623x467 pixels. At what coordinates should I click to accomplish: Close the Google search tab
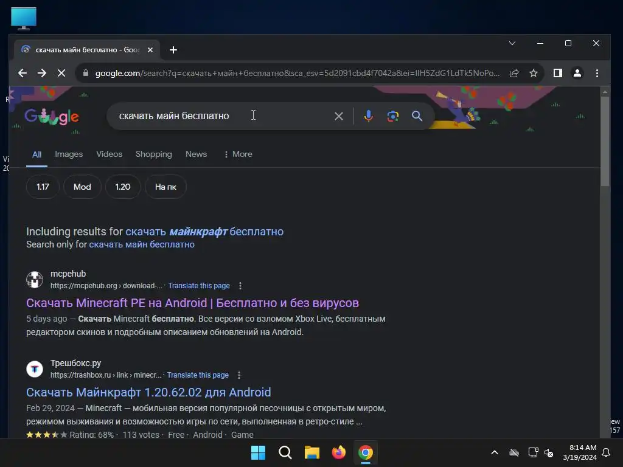[150, 50]
